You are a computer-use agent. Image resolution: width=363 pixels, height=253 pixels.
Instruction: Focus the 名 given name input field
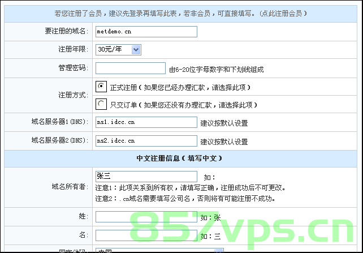pyautogui.click(x=146, y=235)
